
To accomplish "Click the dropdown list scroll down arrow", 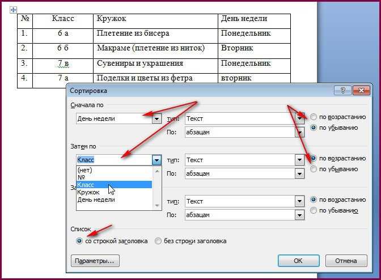I will (x=157, y=206).
